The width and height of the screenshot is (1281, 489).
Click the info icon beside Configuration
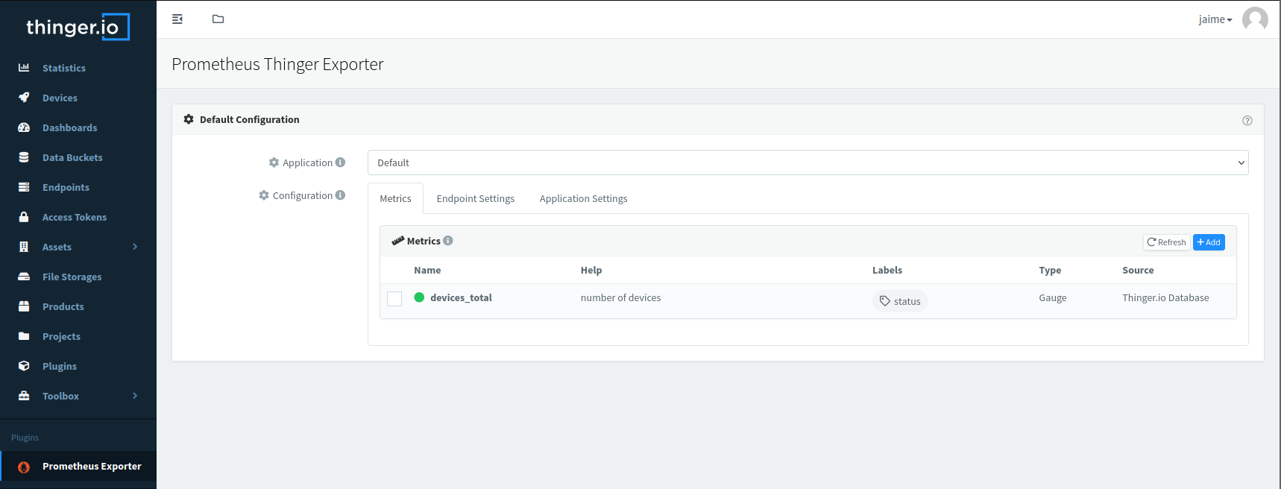[x=340, y=195]
